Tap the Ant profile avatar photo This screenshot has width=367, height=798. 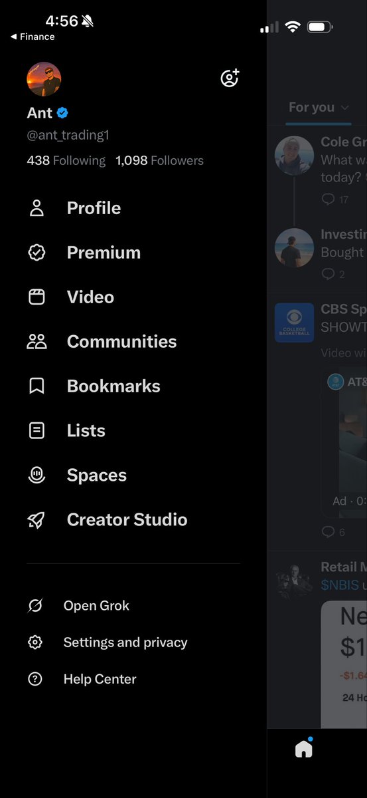pos(44,80)
